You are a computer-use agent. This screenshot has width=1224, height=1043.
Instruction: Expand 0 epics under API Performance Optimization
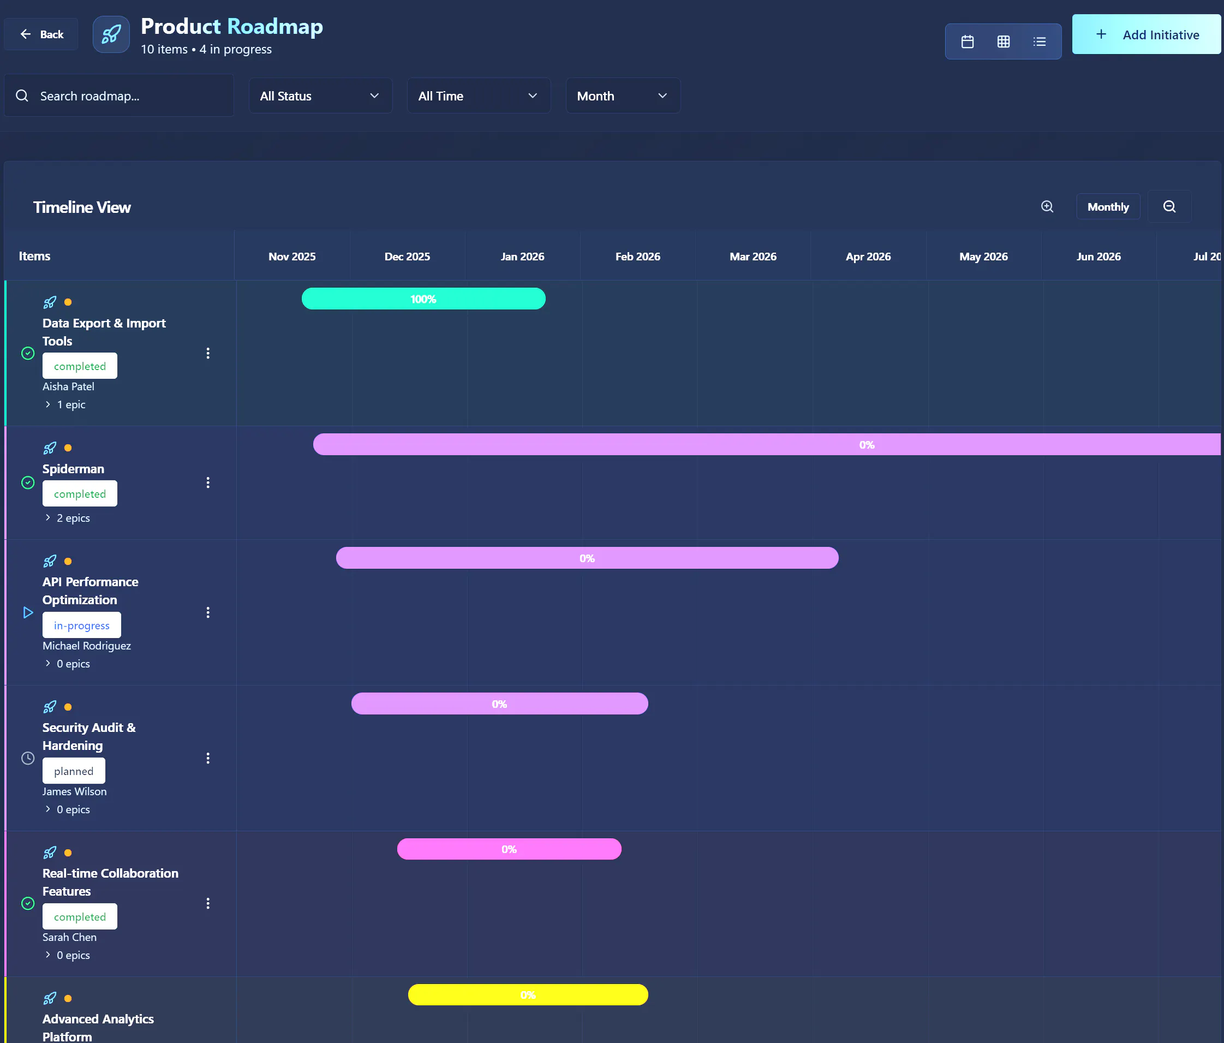[x=67, y=664]
